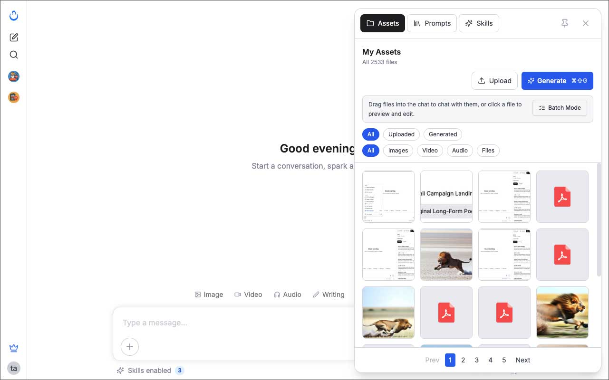Click the new chat compose icon

click(14, 38)
